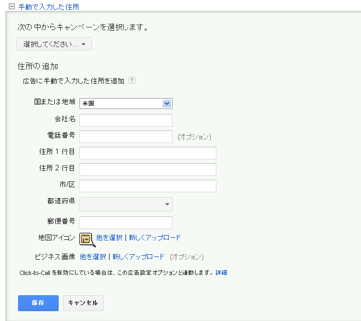Click 他を選択 for 地図アイコン
Viewport: 361px width, 321px height.
pyautogui.click(x=110, y=238)
